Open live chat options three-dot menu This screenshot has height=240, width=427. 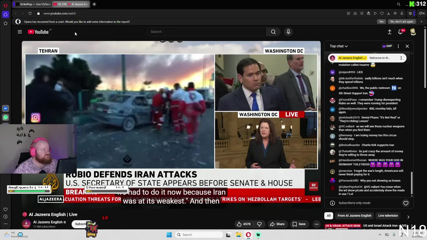pos(398,46)
